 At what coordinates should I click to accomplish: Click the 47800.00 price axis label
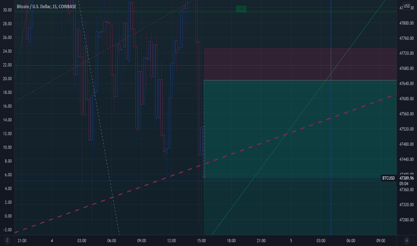[406, 23]
